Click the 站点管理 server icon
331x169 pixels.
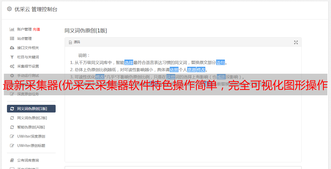tap(12, 39)
